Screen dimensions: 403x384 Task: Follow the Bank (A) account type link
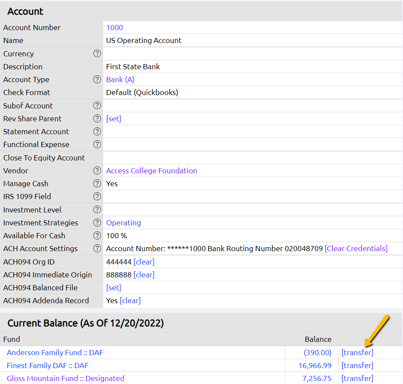click(x=120, y=80)
